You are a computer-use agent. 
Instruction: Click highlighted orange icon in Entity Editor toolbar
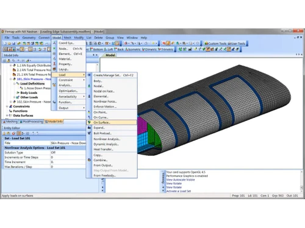click(19, 133)
